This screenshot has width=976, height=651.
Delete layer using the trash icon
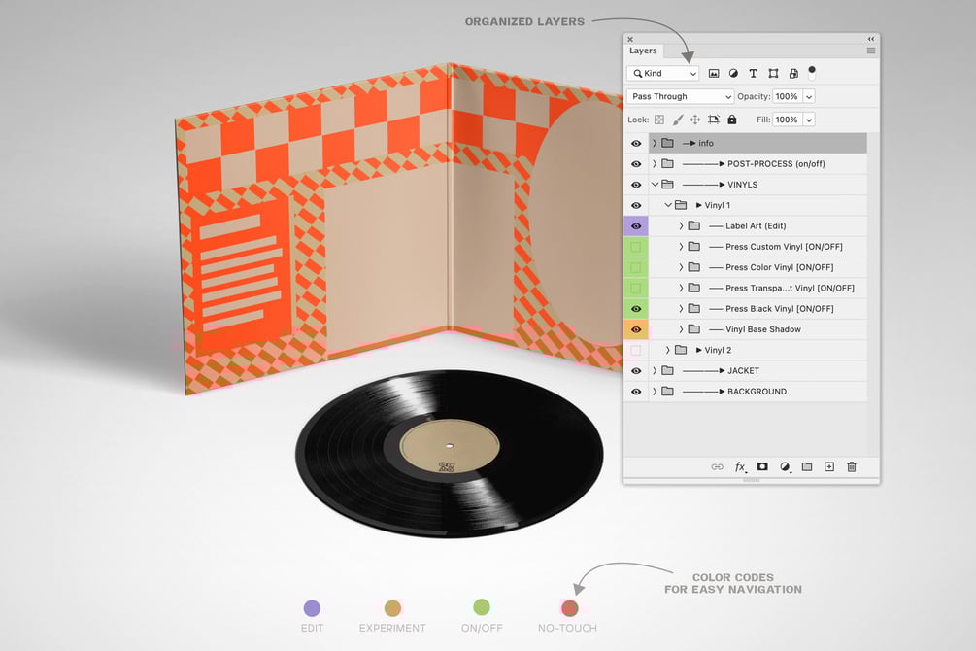[852, 466]
